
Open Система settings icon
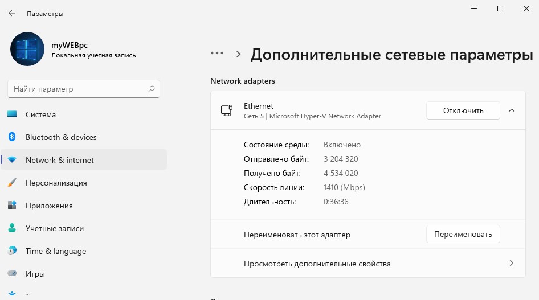pos(12,114)
